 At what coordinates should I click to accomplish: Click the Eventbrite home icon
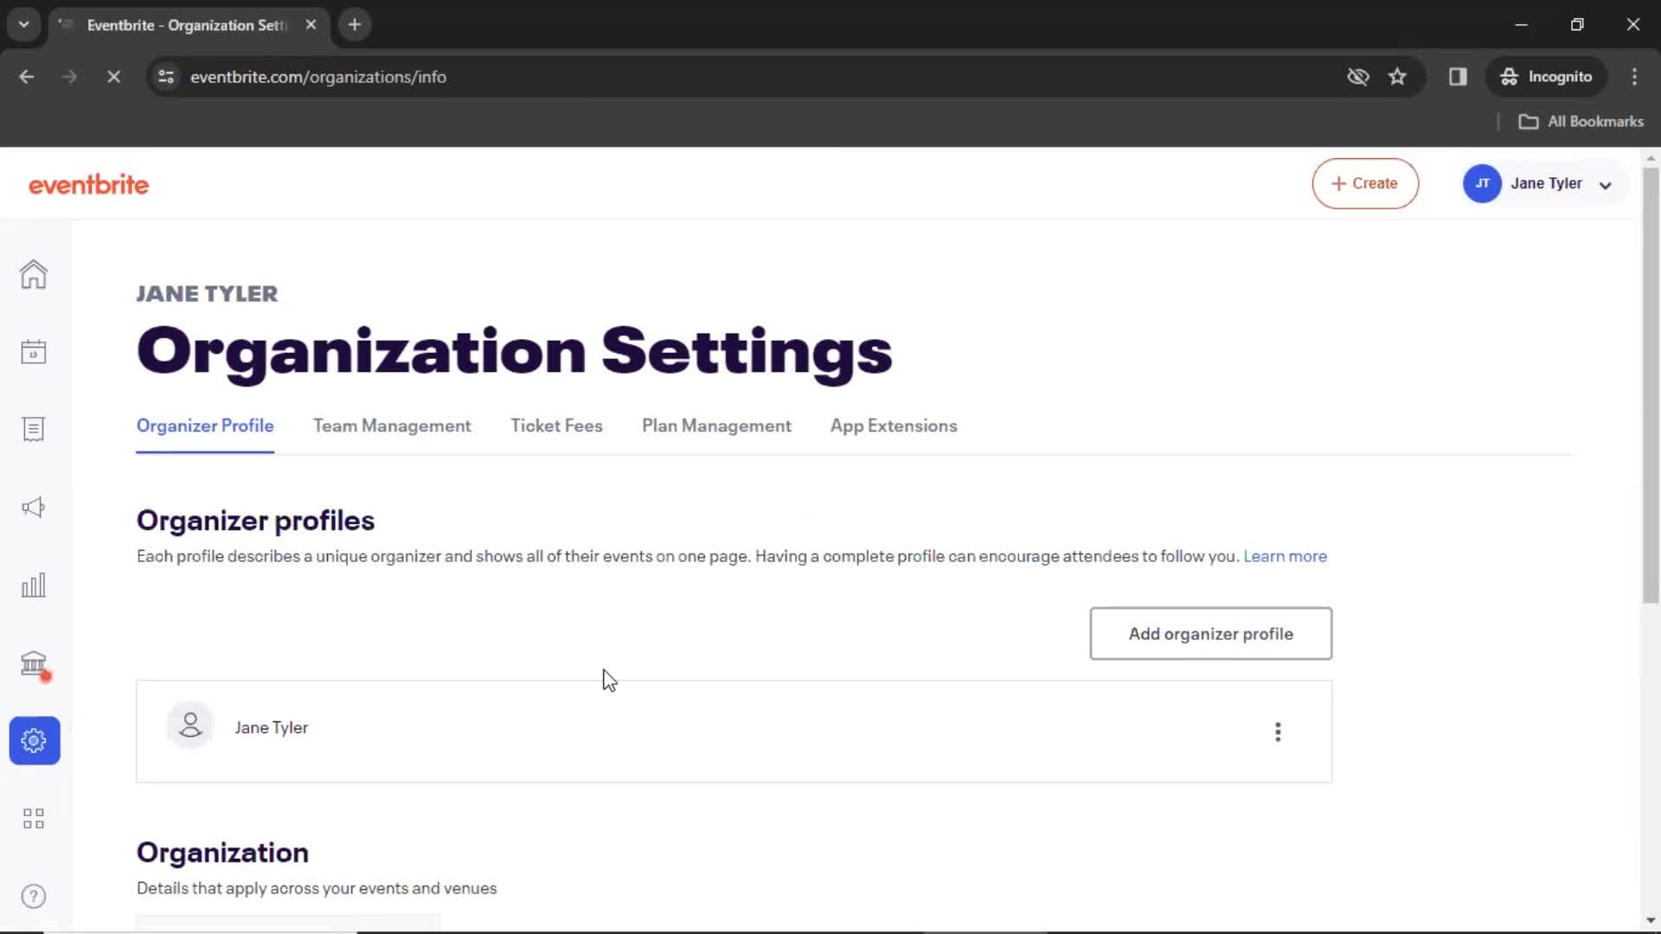pos(33,275)
